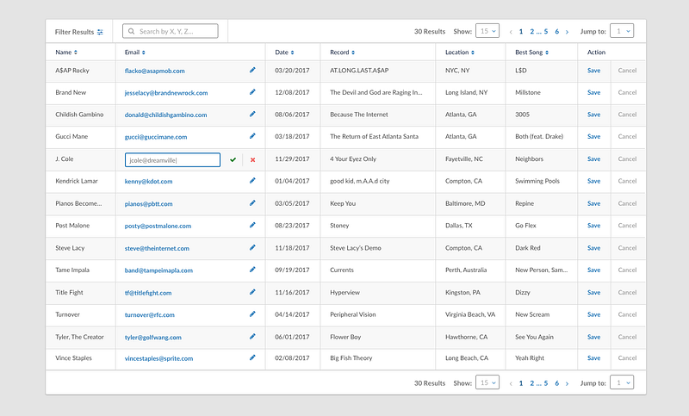The image size is (689, 416).
Task: Open vincestaples@sprite.com email link
Action: 158,358
